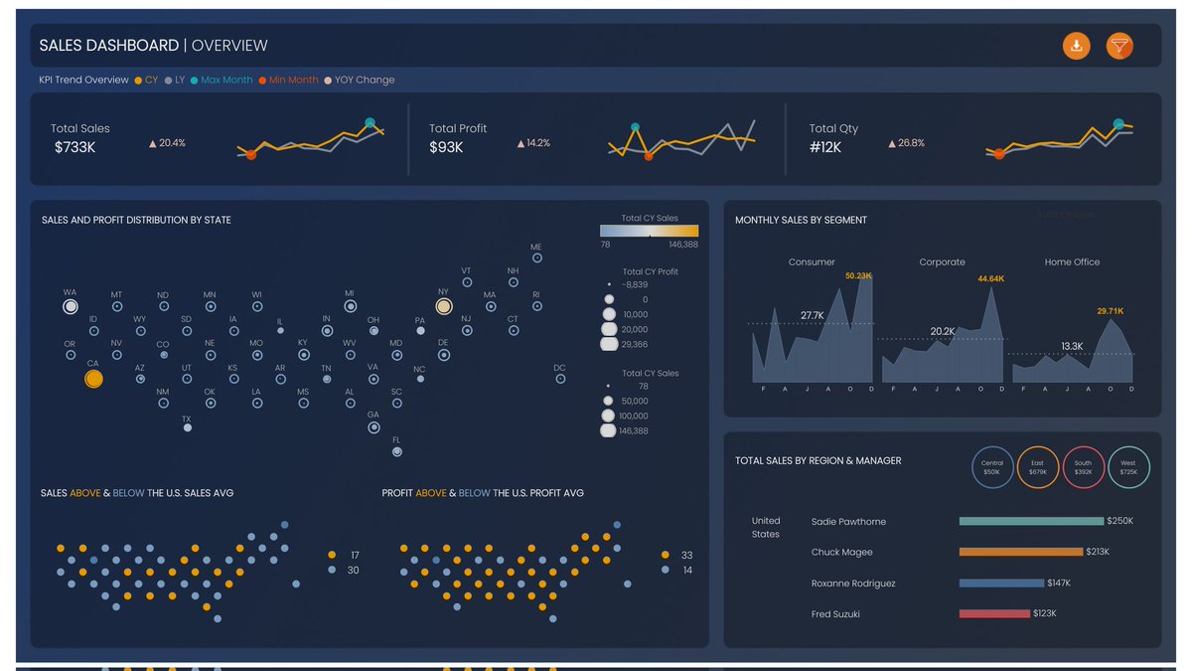The height and width of the screenshot is (671, 1192).
Task: Select the CA bubble on the state map
Action: [x=93, y=378]
